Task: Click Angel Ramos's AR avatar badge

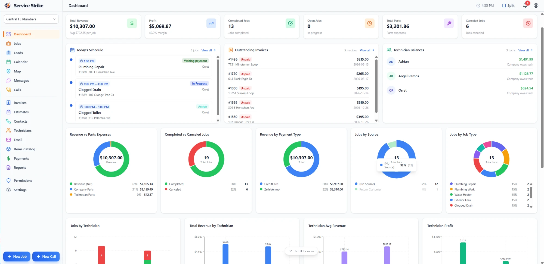Action: click(x=391, y=76)
